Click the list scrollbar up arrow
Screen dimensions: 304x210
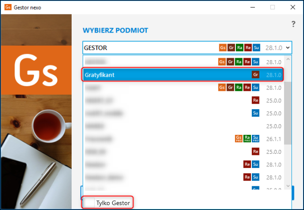tap(288, 59)
